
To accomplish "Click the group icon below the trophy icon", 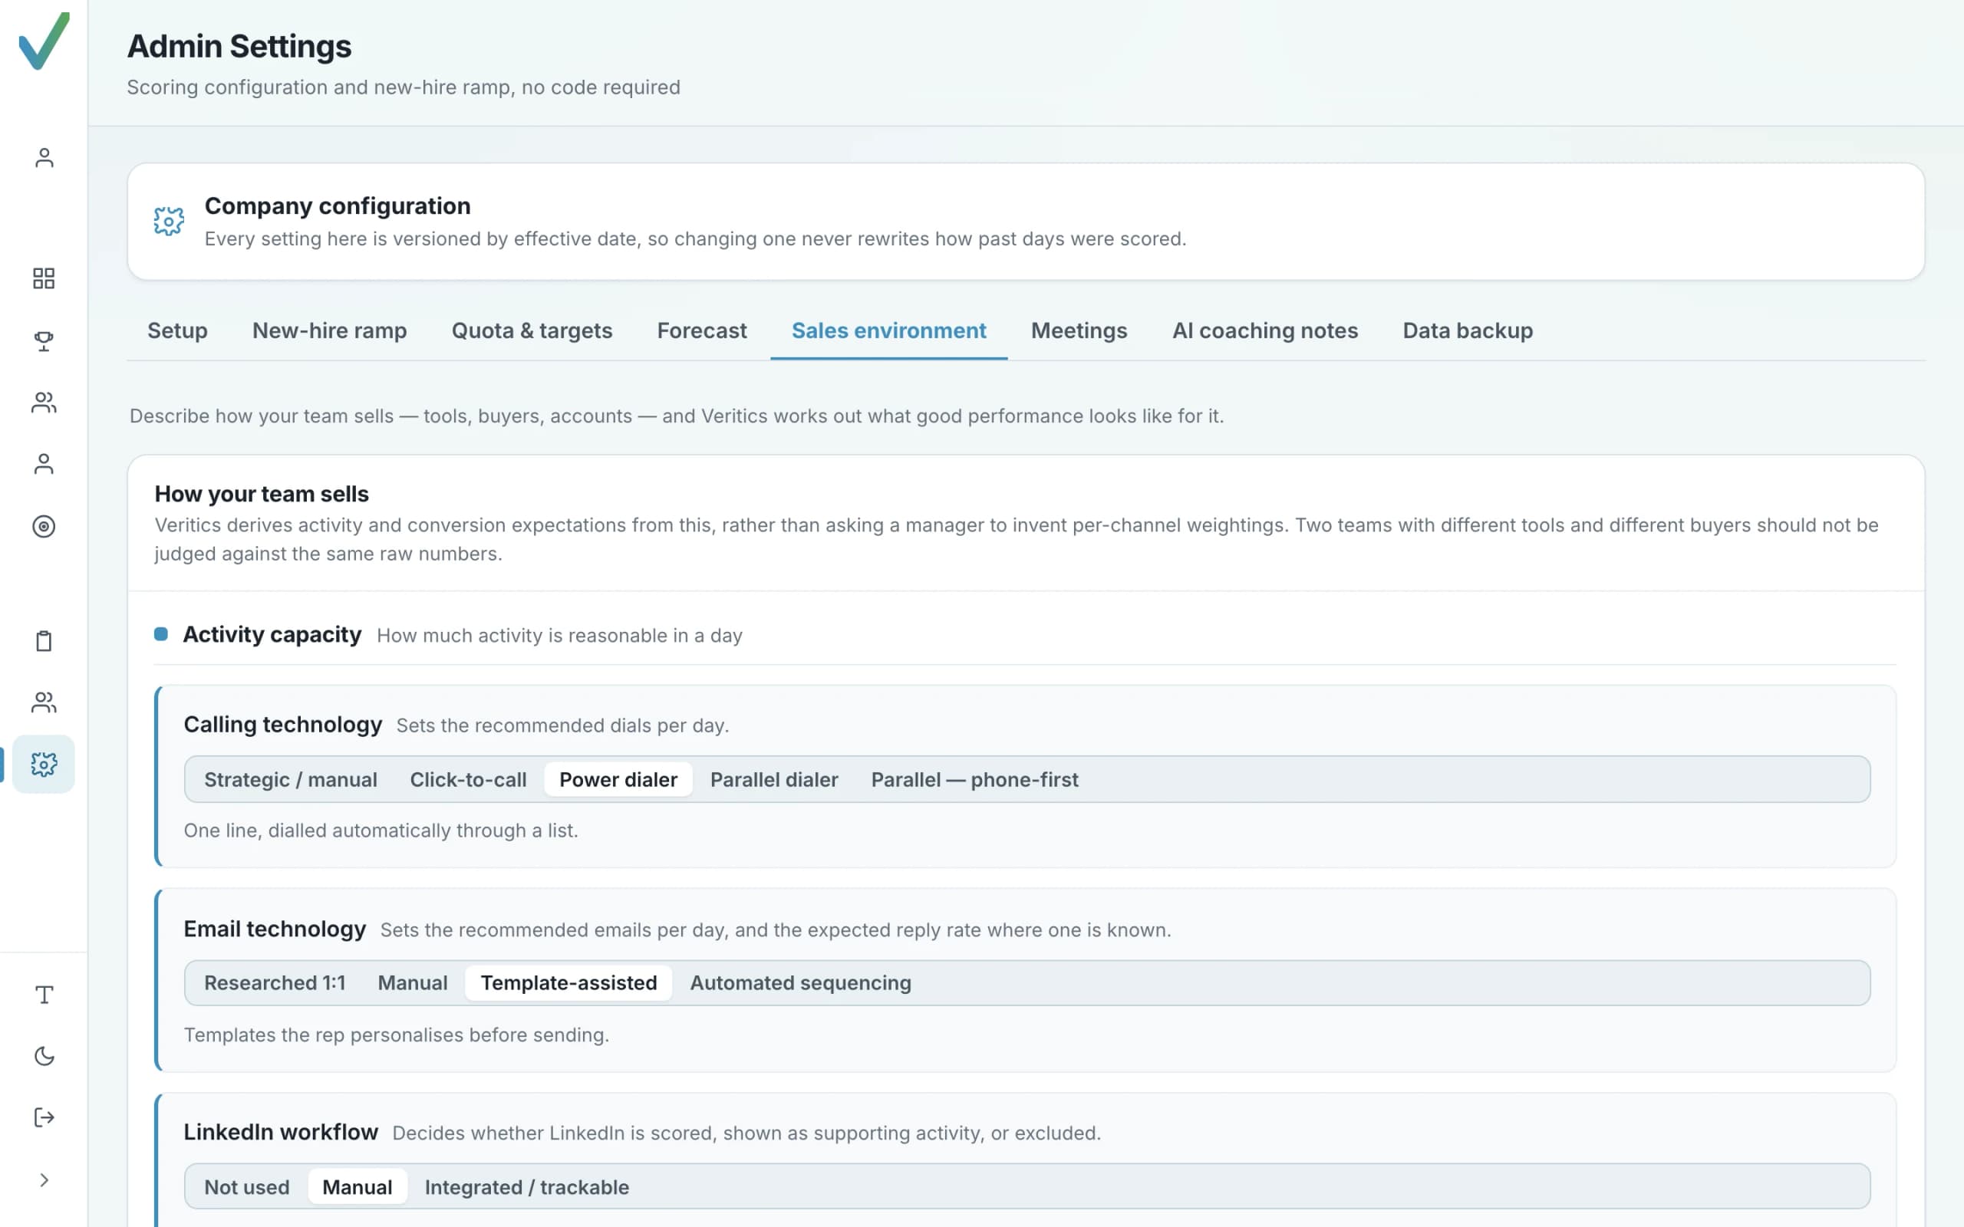I will tap(44, 403).
